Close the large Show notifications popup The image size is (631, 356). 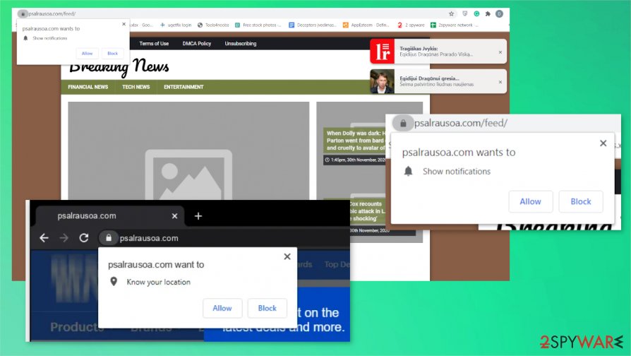pos(603,143)
